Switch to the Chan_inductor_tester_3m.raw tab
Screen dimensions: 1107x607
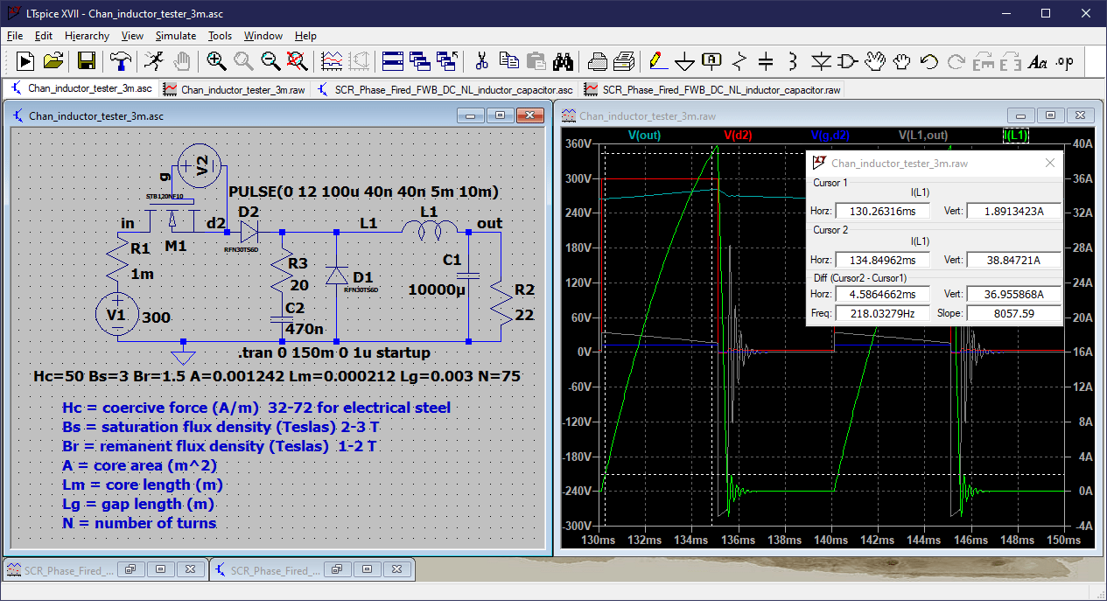(x=234, y=89)
